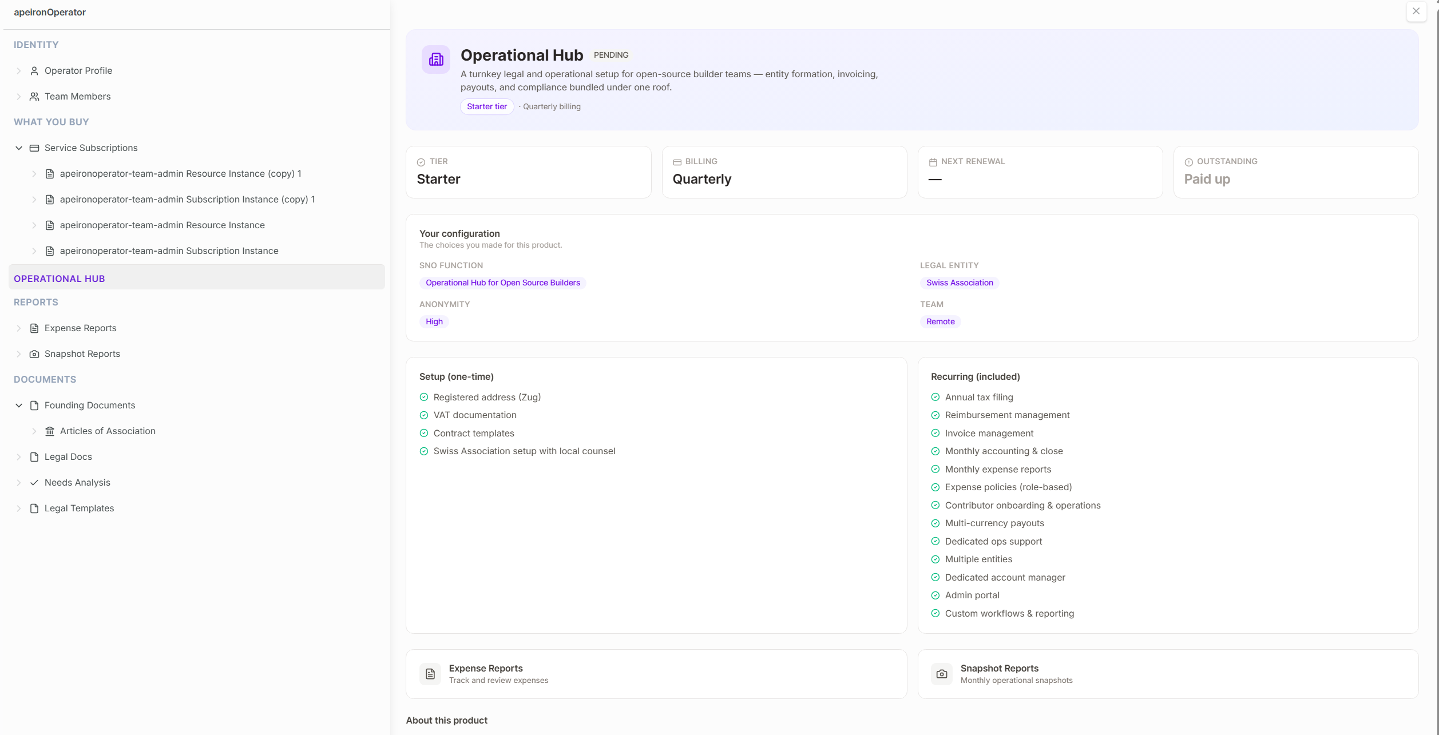Click the Paid up outstanding value
Image resolution: width=1439 pixels, height=735 pixels.
click(x=1207, y=180)
